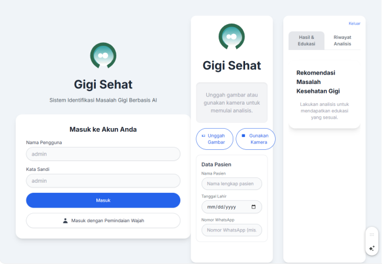Select Masuk dengan Pemindaian Wajah button

[x=103, y=221]
